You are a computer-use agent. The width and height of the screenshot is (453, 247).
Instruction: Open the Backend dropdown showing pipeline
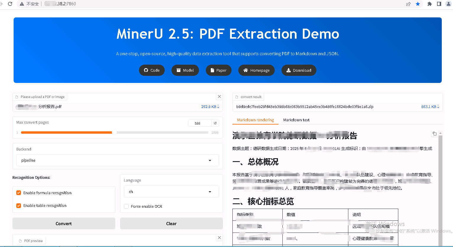(x=118, y=160)
